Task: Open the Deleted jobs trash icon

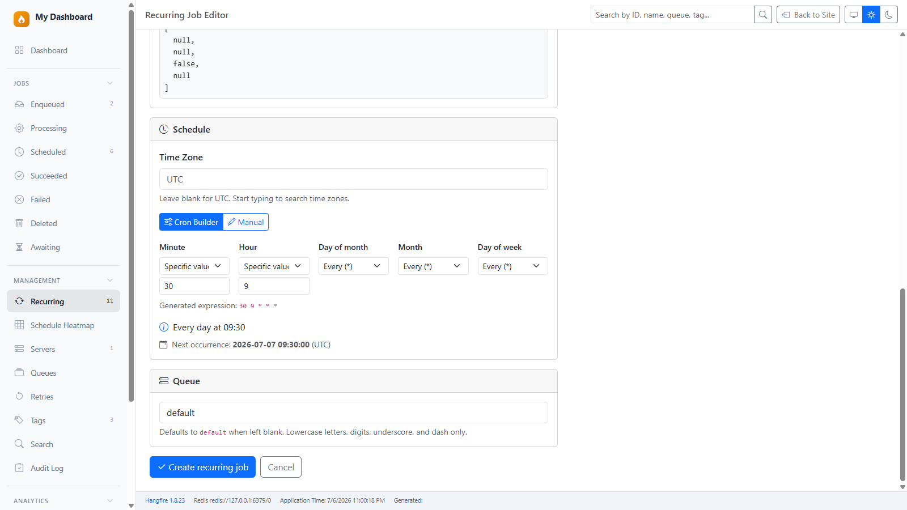Action: (x=19, y=223)
